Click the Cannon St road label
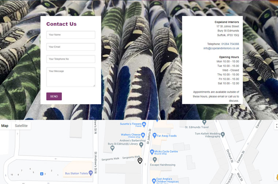The width and height of the screenshot is (278, 184). (241, 157)
